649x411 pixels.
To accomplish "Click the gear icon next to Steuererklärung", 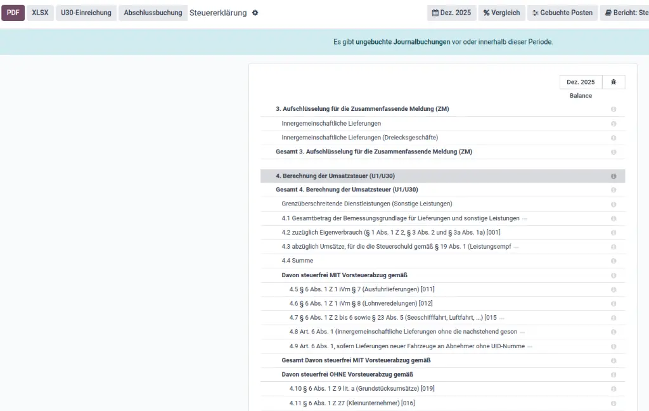I will pyautogui.click(x=255, y=13).
